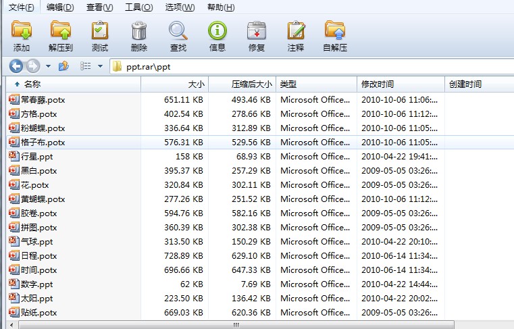This screenshot has width=514, height=329.
Task: Click the file icon beside 贴纸.potx
Action: [x=14, y=312]
